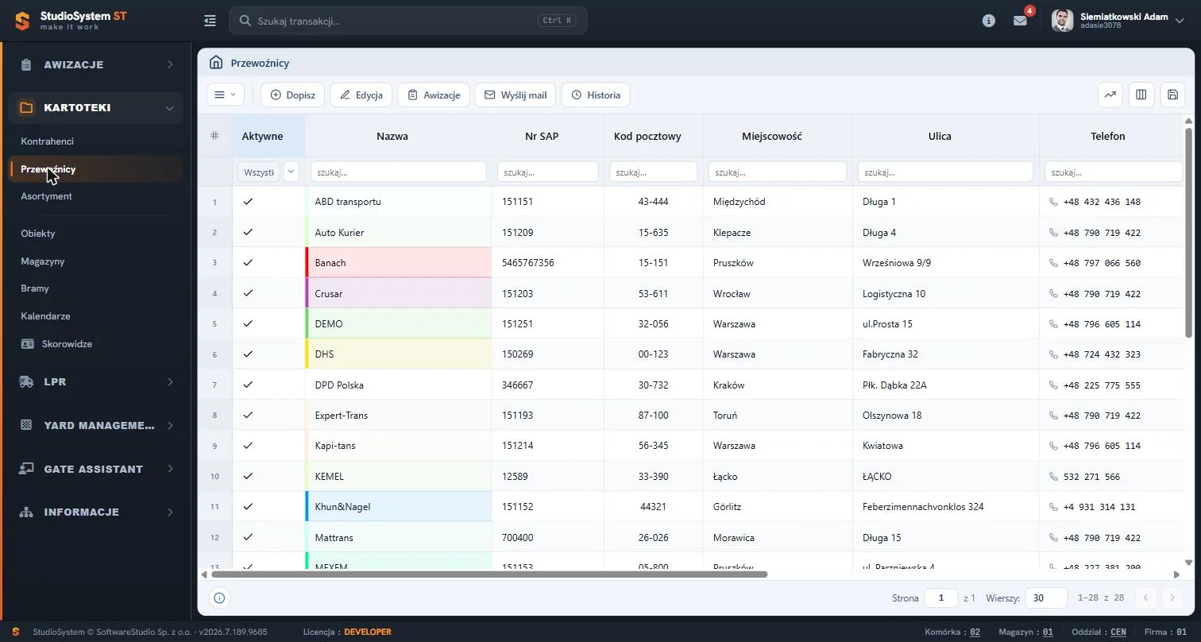Screen dimensions: 1201x642
Task: Click the user avatar picture
Action: 1063,21
